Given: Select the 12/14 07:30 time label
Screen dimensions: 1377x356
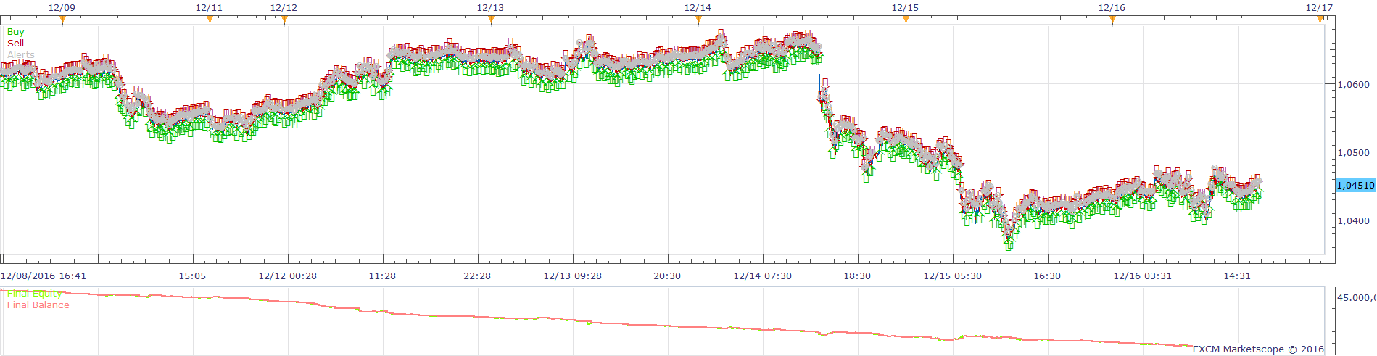Looking at the screenshot, I should pos(763,276).
